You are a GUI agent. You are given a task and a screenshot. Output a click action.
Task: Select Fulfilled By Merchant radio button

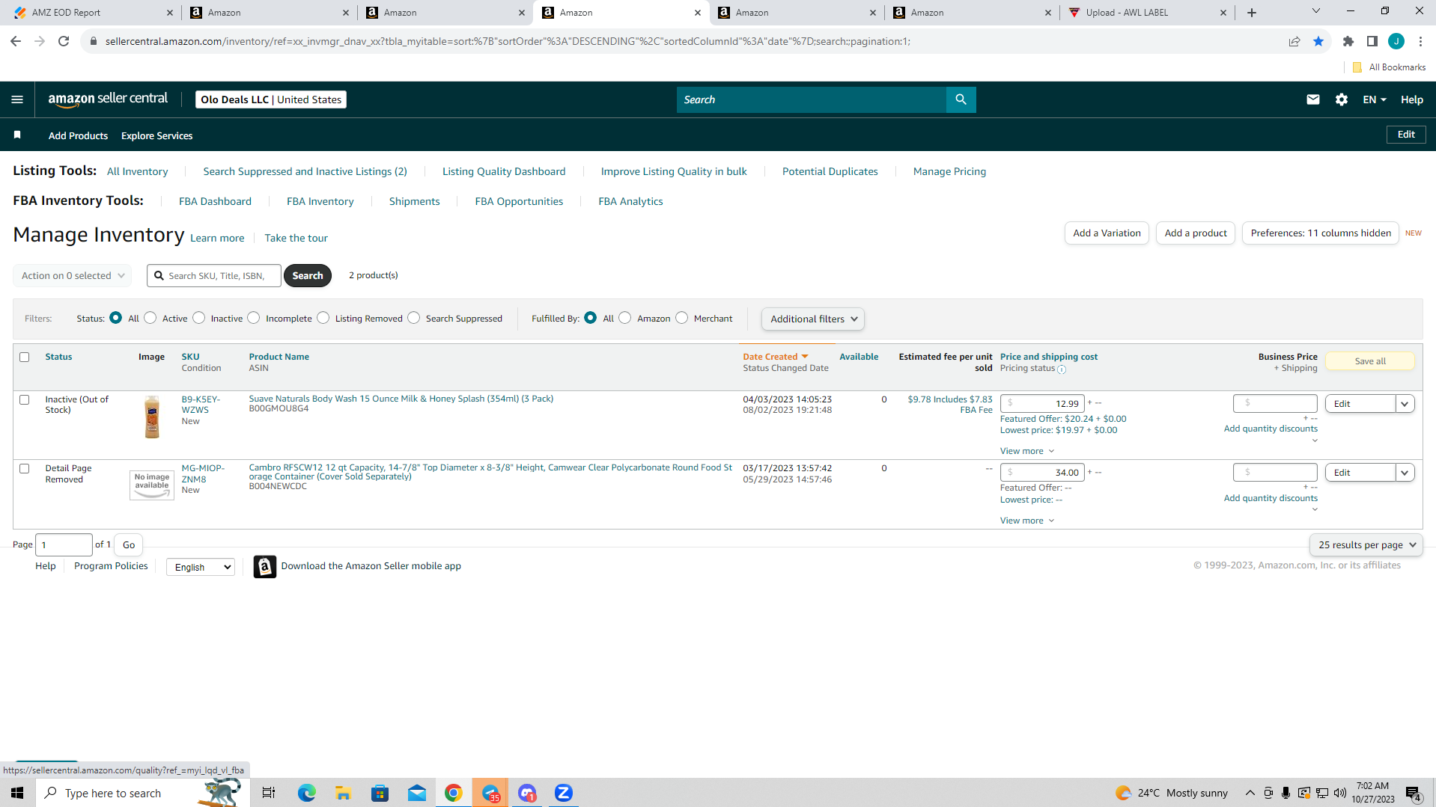coord(682,318)
